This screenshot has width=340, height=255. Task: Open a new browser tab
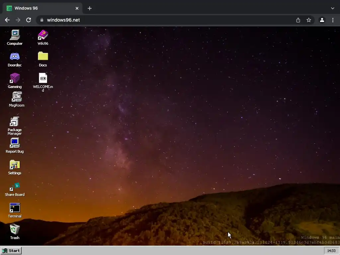coord(90,8)
